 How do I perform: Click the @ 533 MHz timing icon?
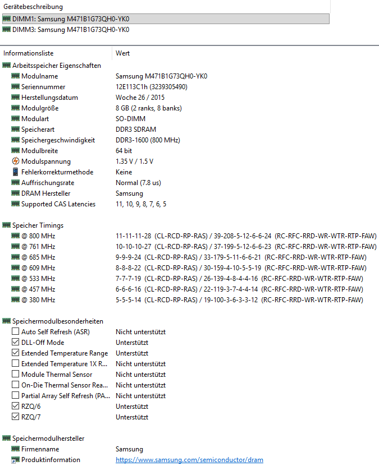[16, 279]
